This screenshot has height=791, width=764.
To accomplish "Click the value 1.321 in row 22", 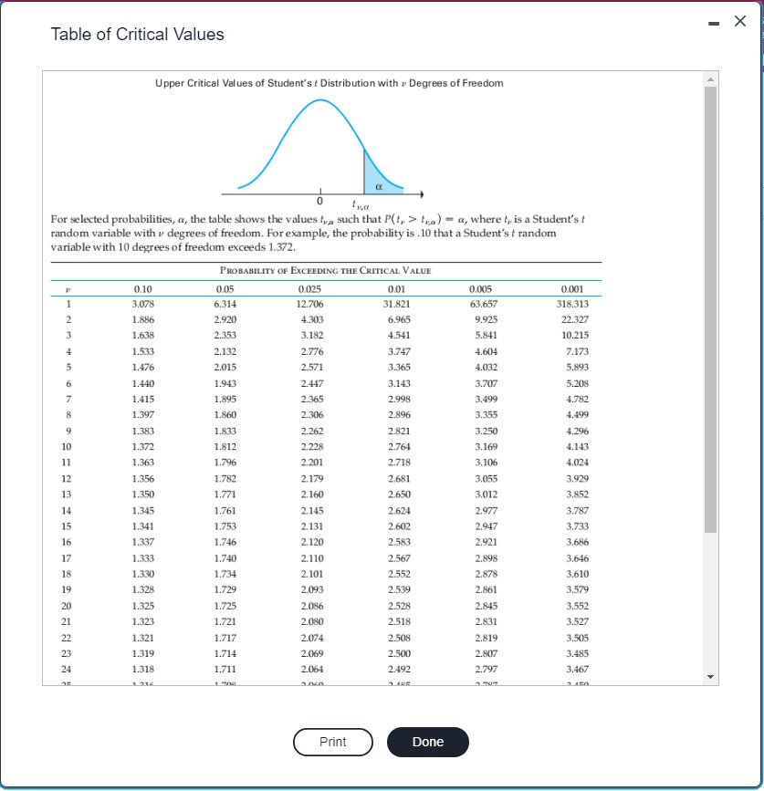I will (x=142, y=638).
